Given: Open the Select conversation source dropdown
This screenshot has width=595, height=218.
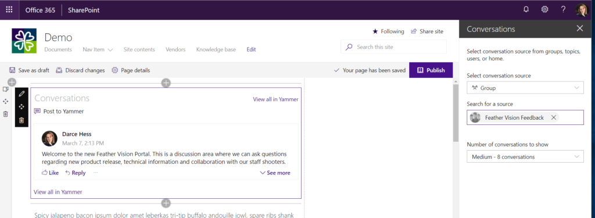Looking at the screenshot, I should click(x=525, y=88).
